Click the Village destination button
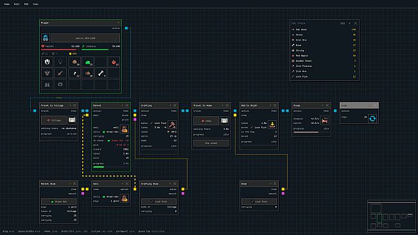 pos(54,120)
